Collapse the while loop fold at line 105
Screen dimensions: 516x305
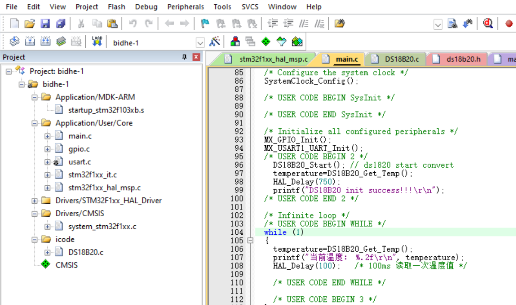point(250,240)
